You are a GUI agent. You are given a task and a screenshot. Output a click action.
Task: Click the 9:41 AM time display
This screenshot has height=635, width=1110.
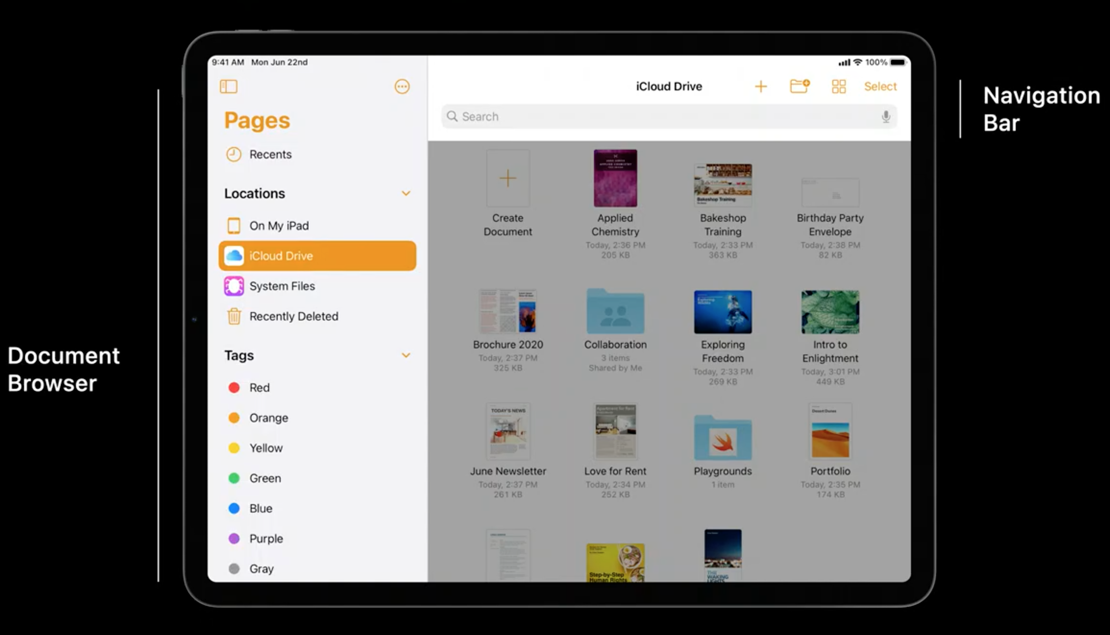coord(228,62)
